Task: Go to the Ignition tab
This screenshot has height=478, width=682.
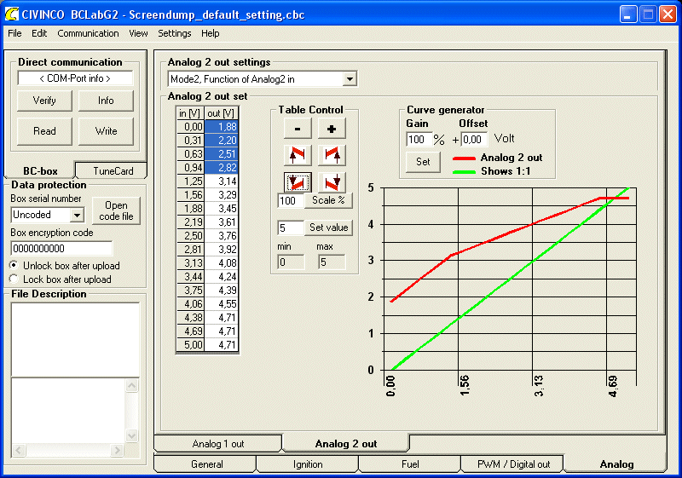Action: point(308,464)
